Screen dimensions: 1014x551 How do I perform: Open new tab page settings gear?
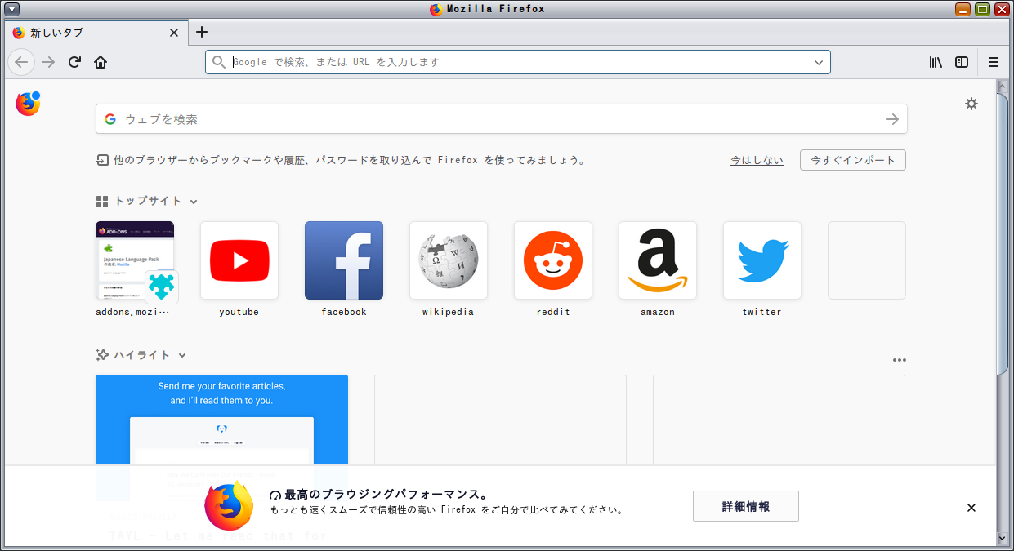(972, 104)
